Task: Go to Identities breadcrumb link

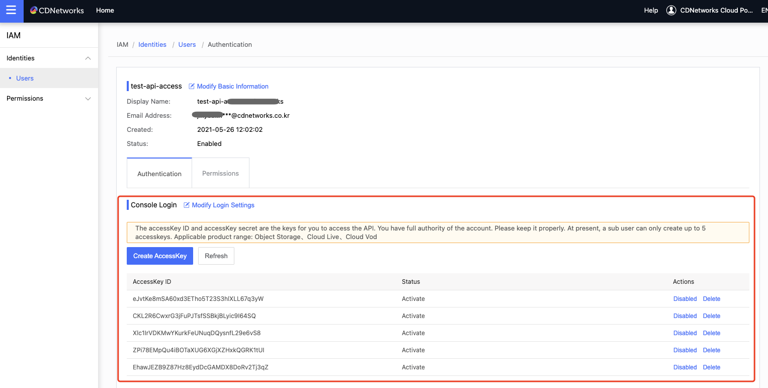Action: 152,45
